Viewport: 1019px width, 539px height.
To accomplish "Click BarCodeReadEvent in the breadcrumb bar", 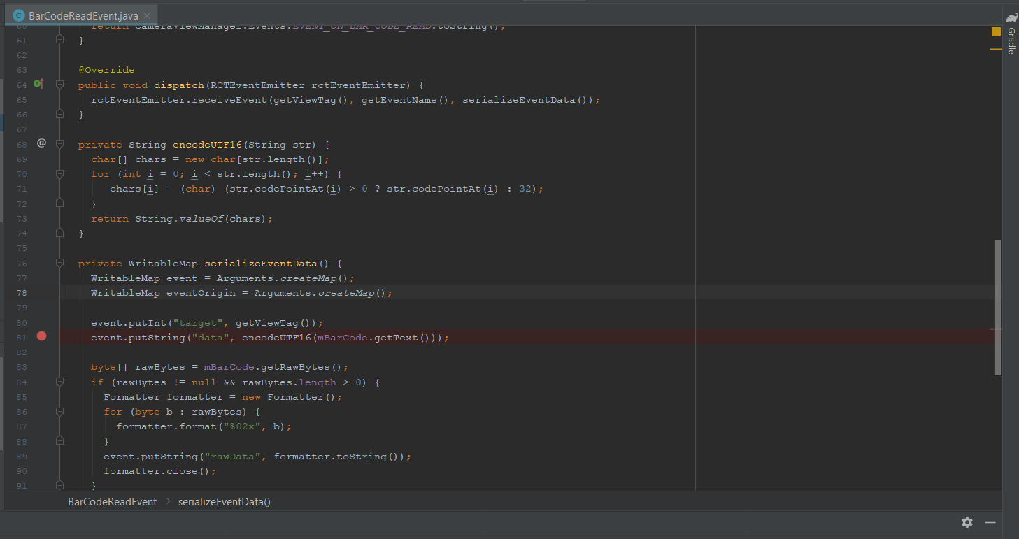I will (x=112, y=501).
